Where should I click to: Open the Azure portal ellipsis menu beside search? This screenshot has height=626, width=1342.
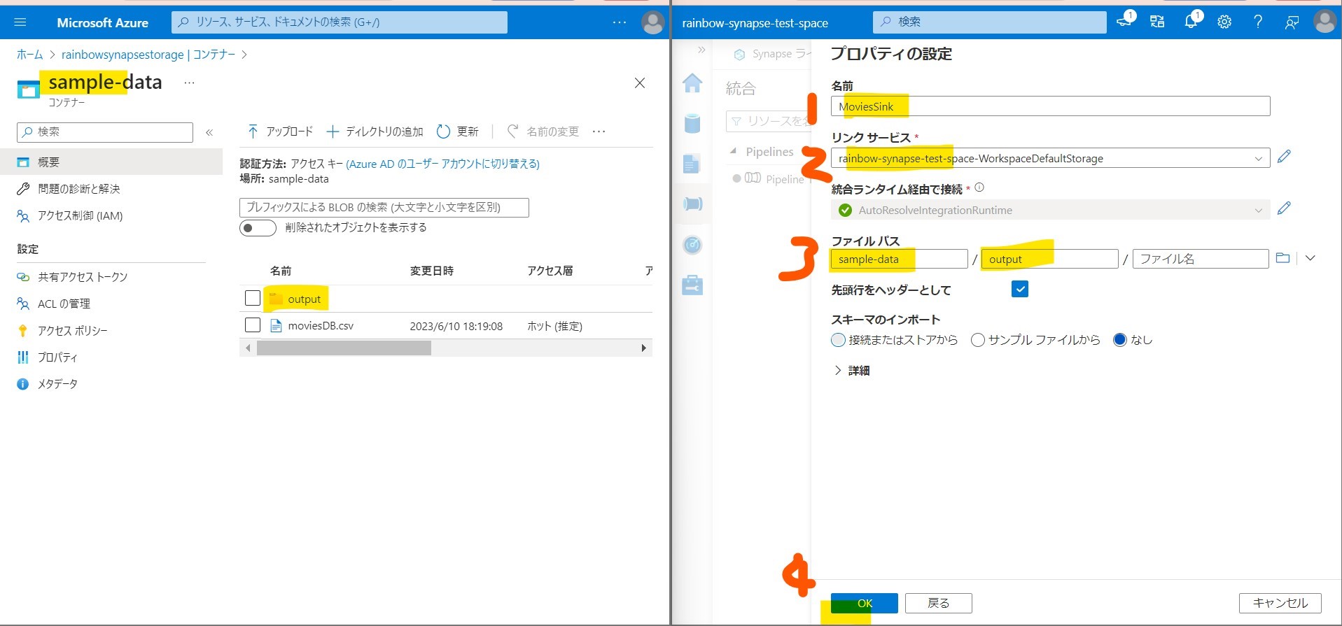[x=620, y=22]
